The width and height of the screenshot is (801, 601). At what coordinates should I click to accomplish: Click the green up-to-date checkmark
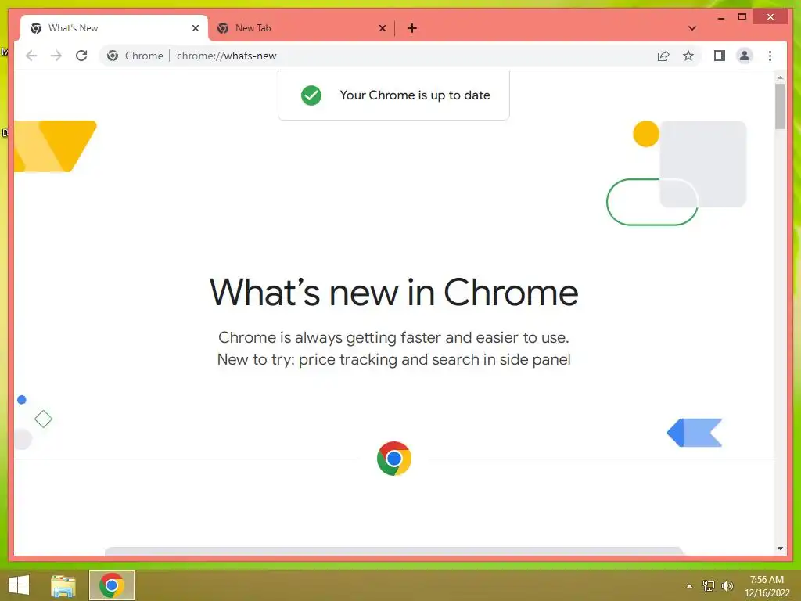click(311, 95)
